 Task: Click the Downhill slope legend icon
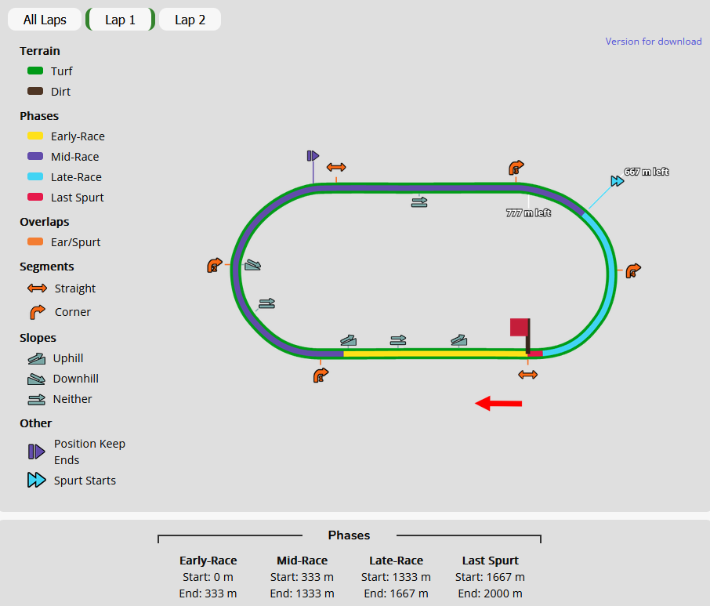pos(37,379)
